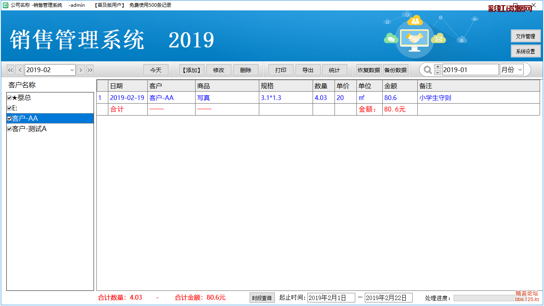Screen dimensions: 544x306
Task: Click the 【添加】 add record button
Action: tap(191, 70)
